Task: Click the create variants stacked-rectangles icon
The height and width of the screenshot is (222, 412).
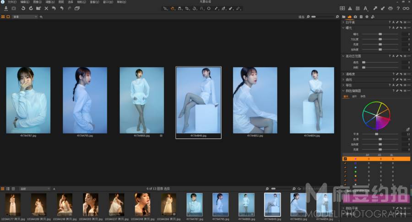Action: 77,8
